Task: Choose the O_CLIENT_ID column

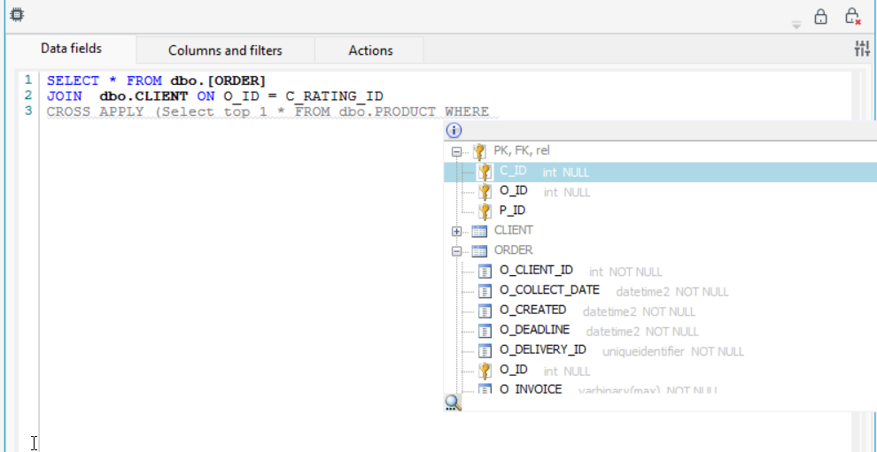Action: (536, 271)
